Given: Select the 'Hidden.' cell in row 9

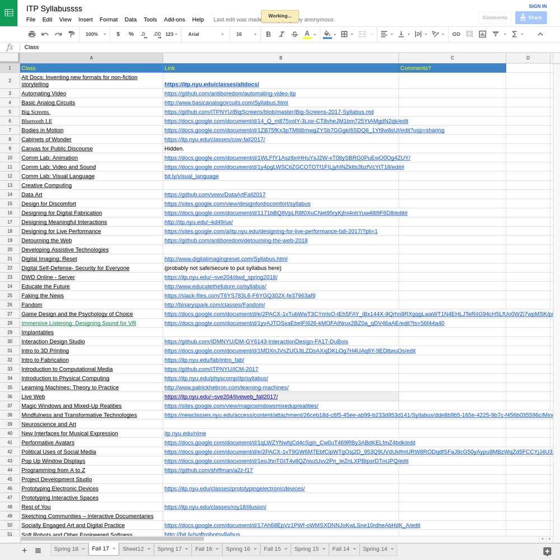Looking at the screenshot, I should tap(281, 148).
